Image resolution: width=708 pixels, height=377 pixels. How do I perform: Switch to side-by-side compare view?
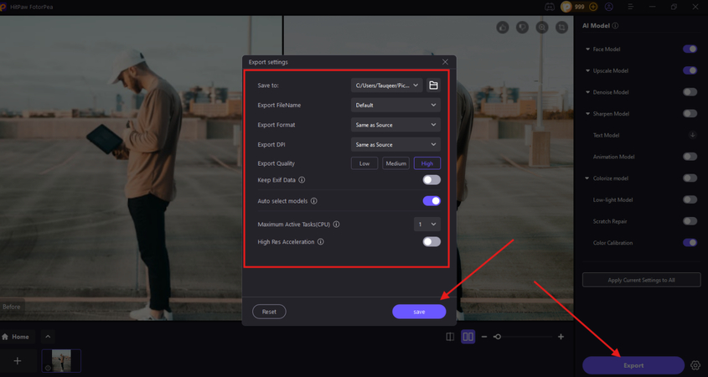468,337
